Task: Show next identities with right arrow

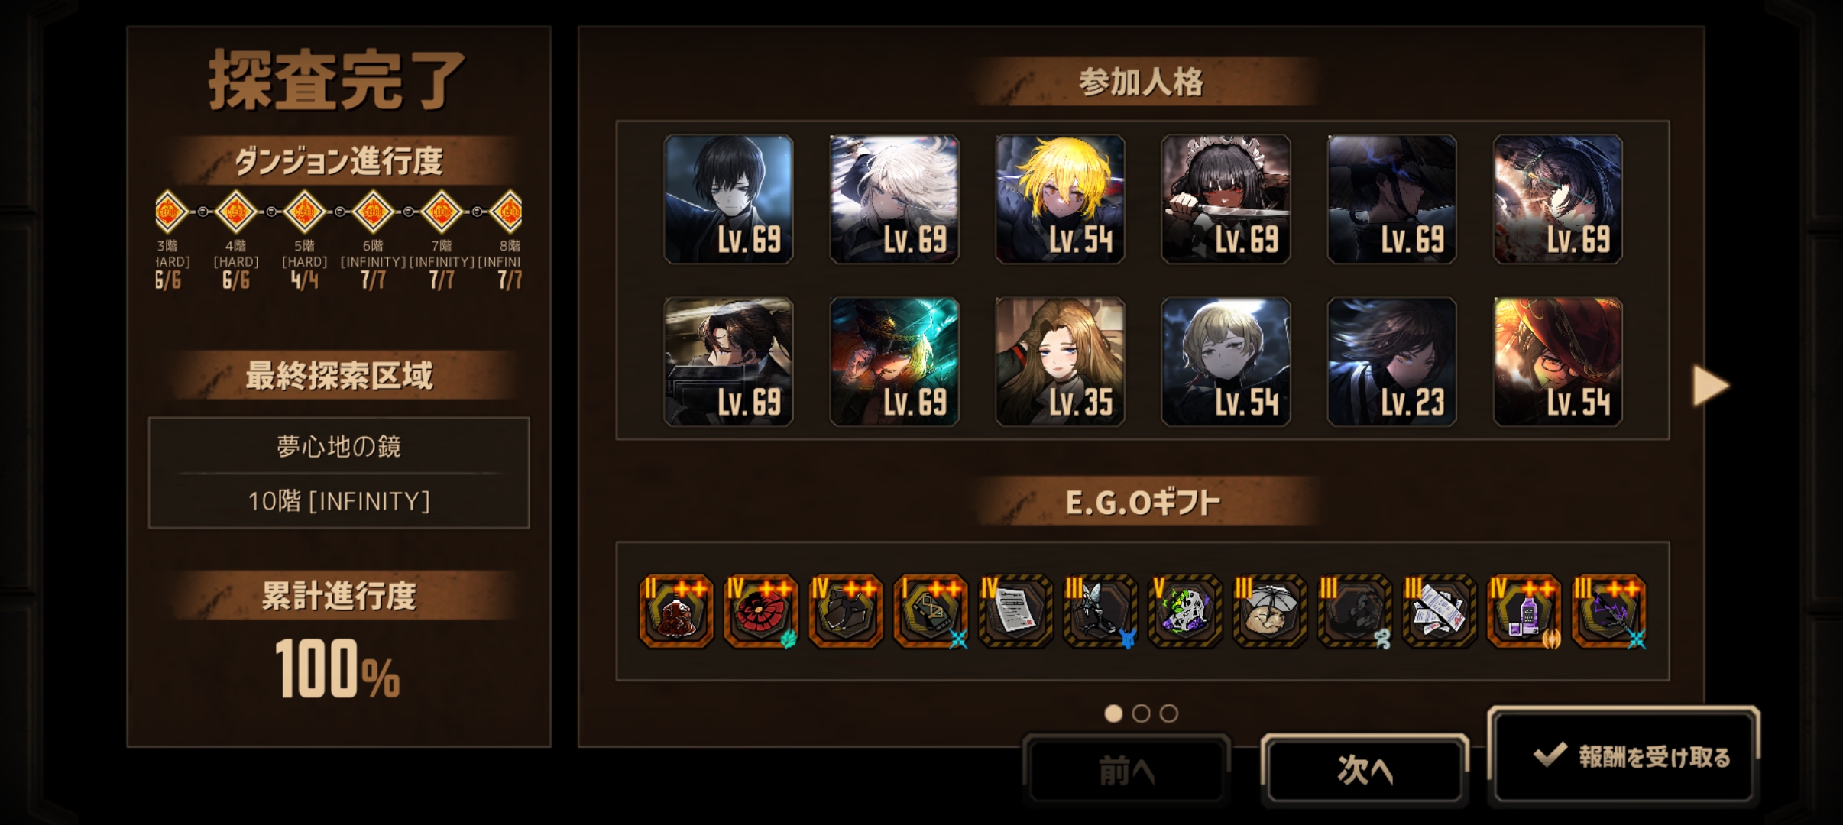Action: [1710, 385]
